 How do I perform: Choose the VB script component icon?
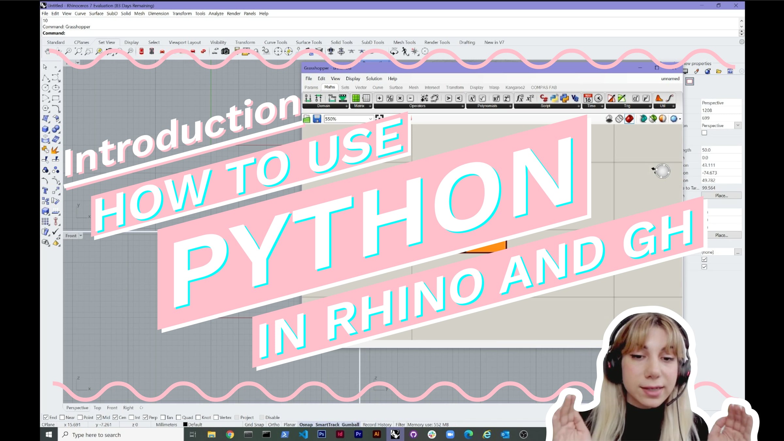point(575,98)
